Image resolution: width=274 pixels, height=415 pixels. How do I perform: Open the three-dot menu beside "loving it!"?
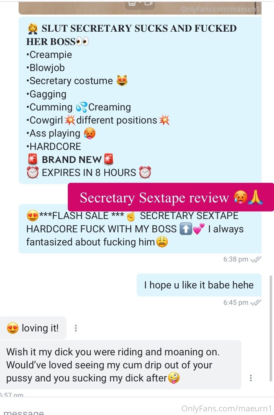click(x=76, y=328)
